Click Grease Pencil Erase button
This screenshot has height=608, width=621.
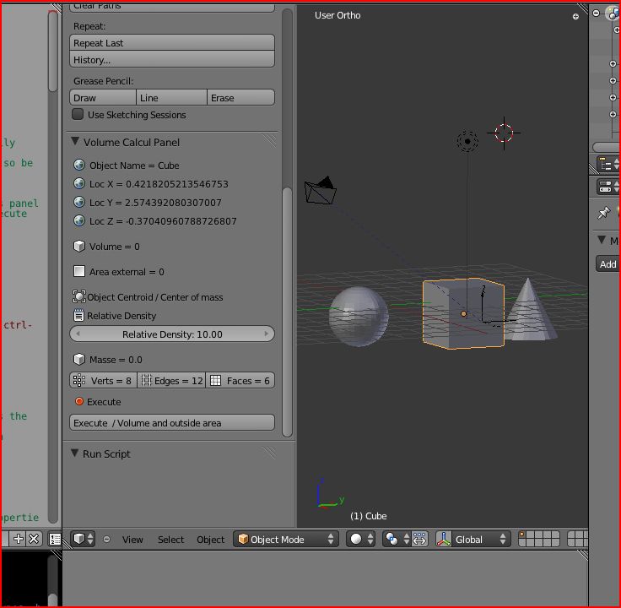click(240, 97)
